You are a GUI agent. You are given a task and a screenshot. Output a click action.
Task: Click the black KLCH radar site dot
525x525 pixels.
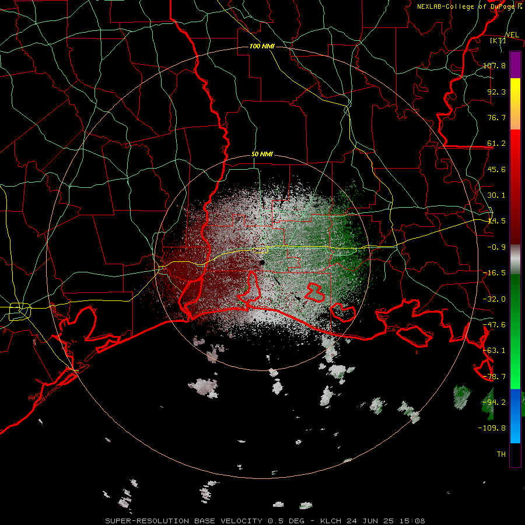[x=262, y=262]
